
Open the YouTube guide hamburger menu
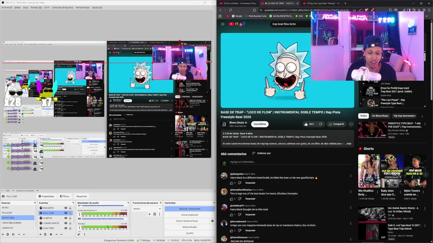(223, 24)
